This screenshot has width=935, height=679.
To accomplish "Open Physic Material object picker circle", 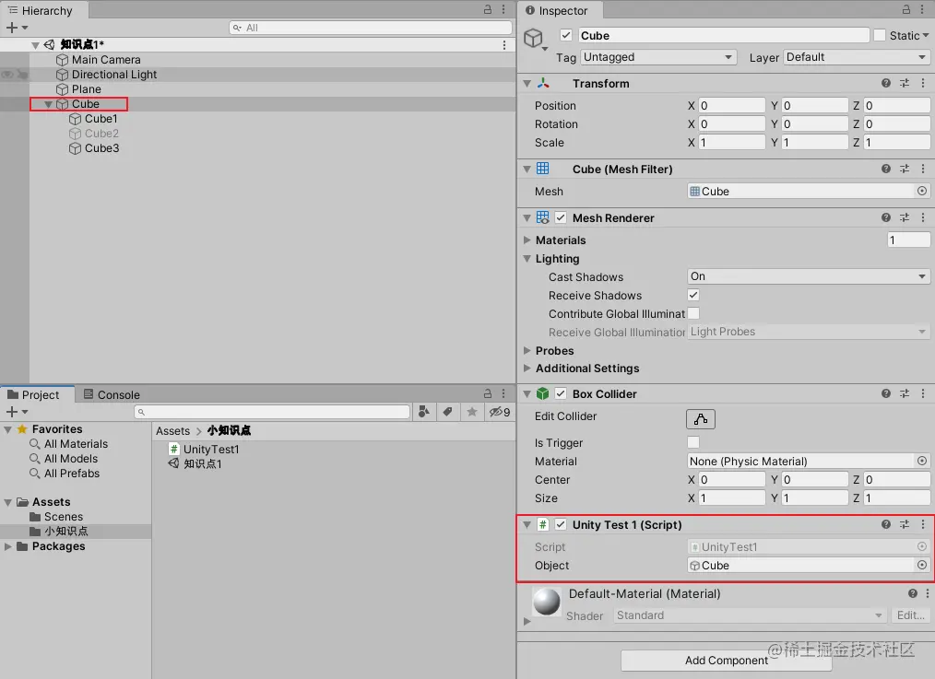I will coord(922,461).
